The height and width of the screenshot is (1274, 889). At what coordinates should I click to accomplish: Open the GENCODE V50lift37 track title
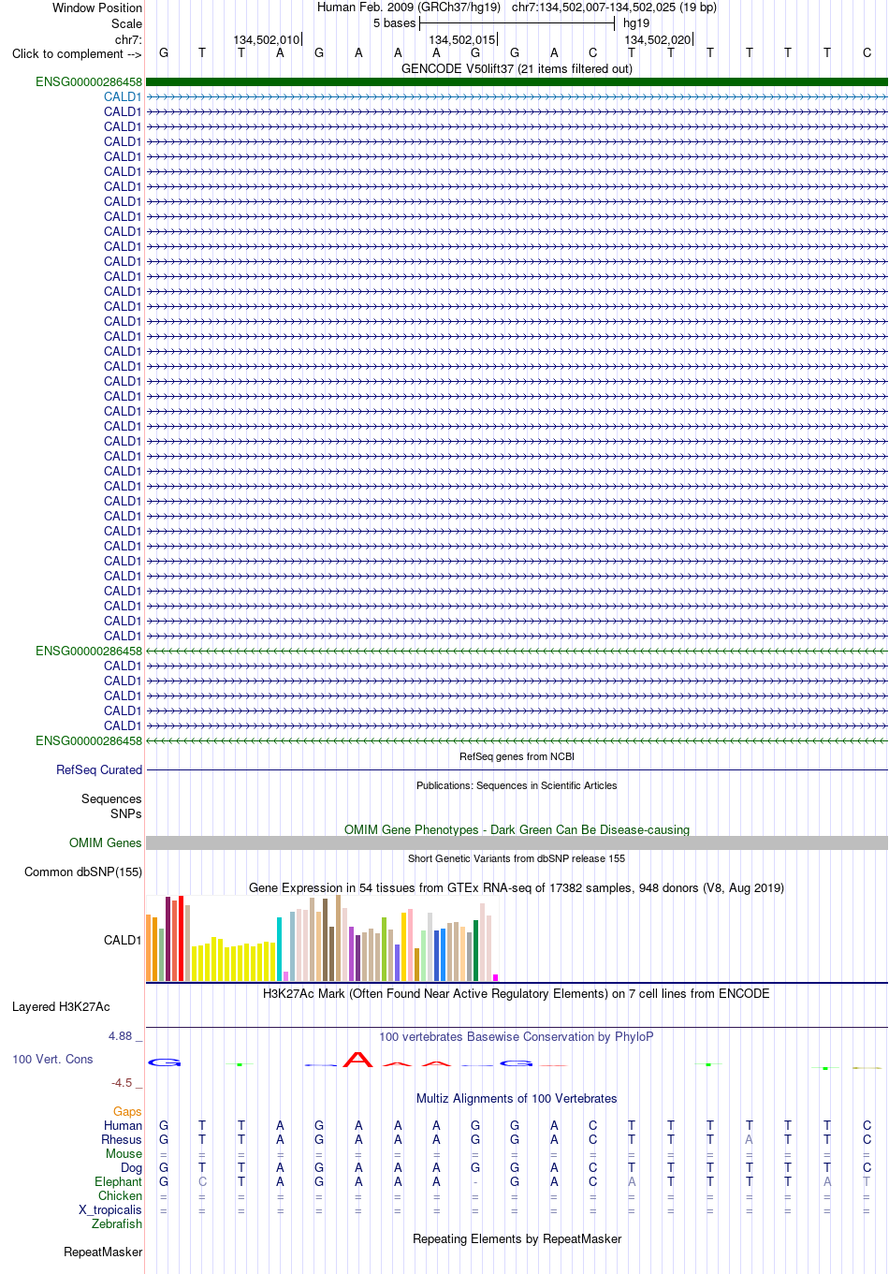[517, 68]
